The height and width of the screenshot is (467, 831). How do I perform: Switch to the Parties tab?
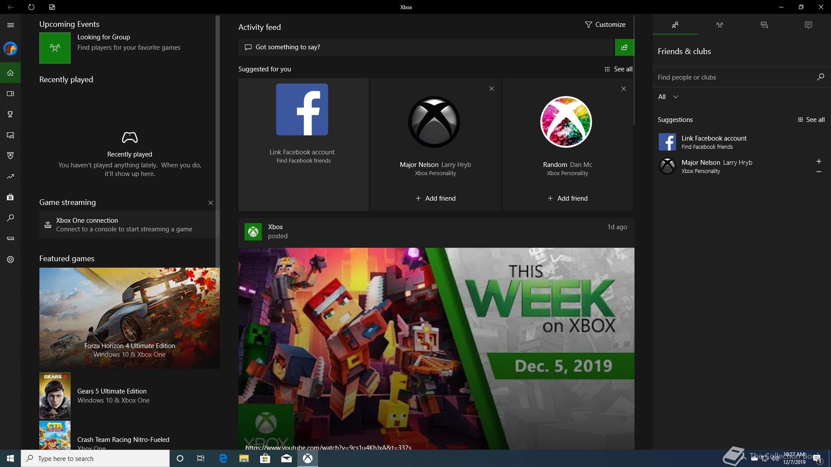(x=719, y=25)
